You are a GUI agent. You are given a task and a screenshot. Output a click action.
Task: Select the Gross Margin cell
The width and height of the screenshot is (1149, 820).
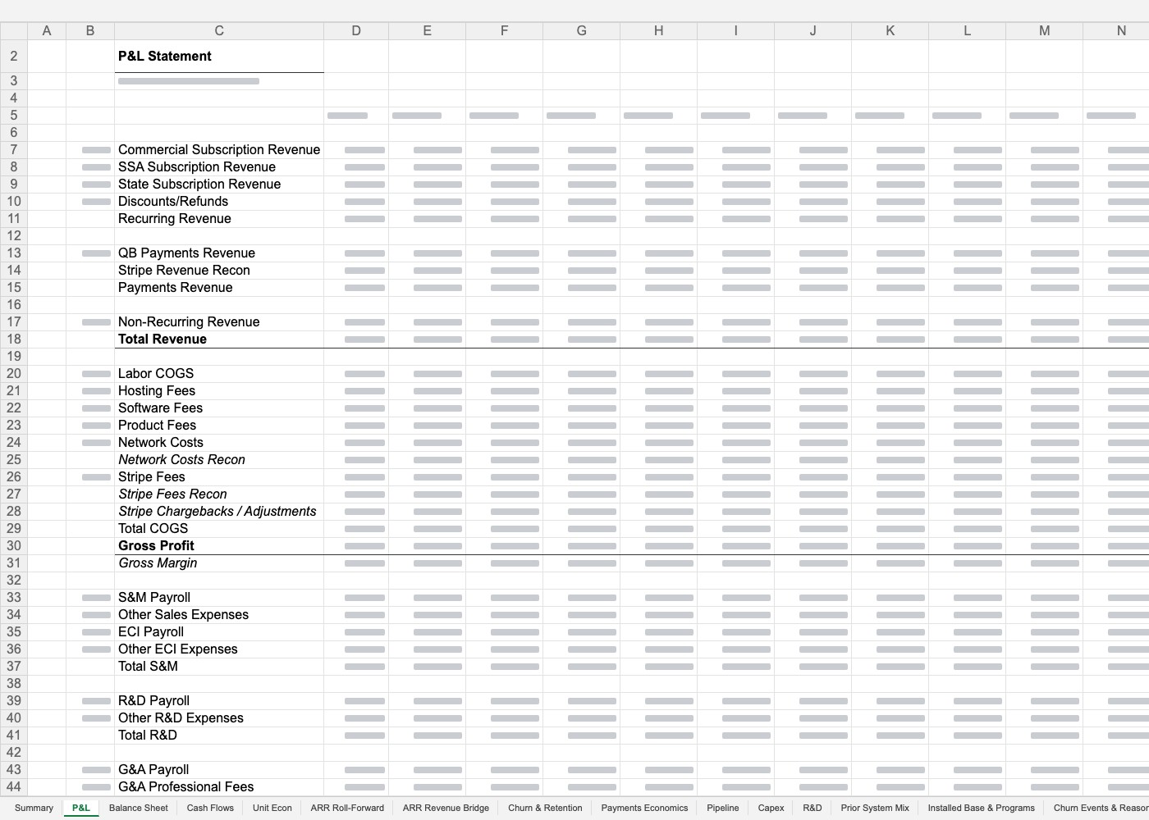219,563
